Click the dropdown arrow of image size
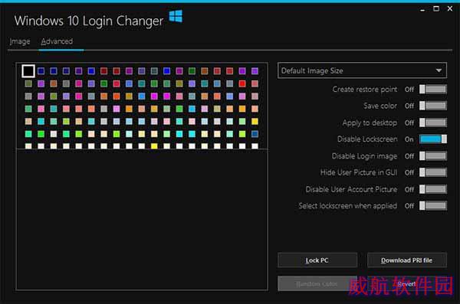Screen dimensions: 460x304 point(439,70)
